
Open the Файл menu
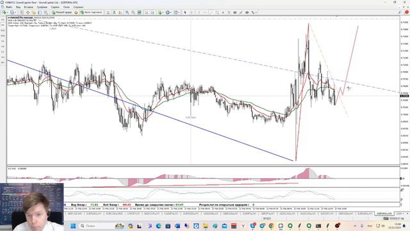click(9, 7)
